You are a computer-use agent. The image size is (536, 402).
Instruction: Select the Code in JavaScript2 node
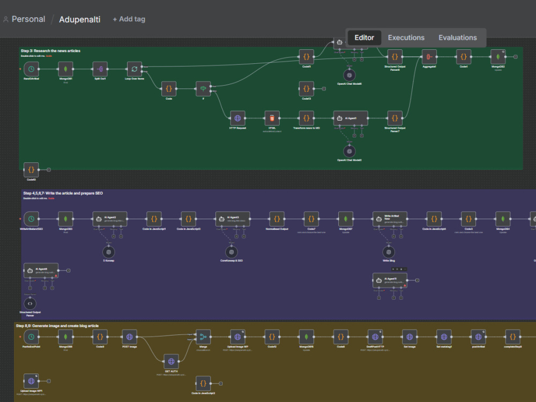[203, 384]
